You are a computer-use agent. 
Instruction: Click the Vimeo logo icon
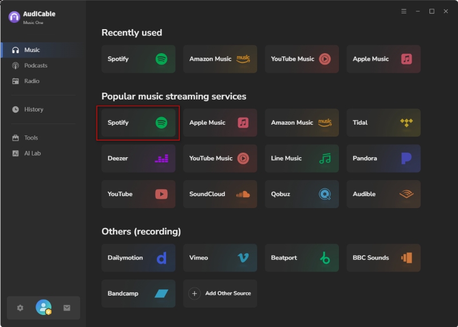tap(243, 258)
